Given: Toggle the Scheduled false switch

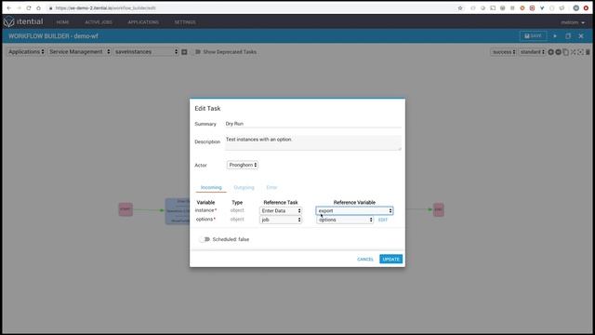Looking at the screenshot, I should coord(205,239).
